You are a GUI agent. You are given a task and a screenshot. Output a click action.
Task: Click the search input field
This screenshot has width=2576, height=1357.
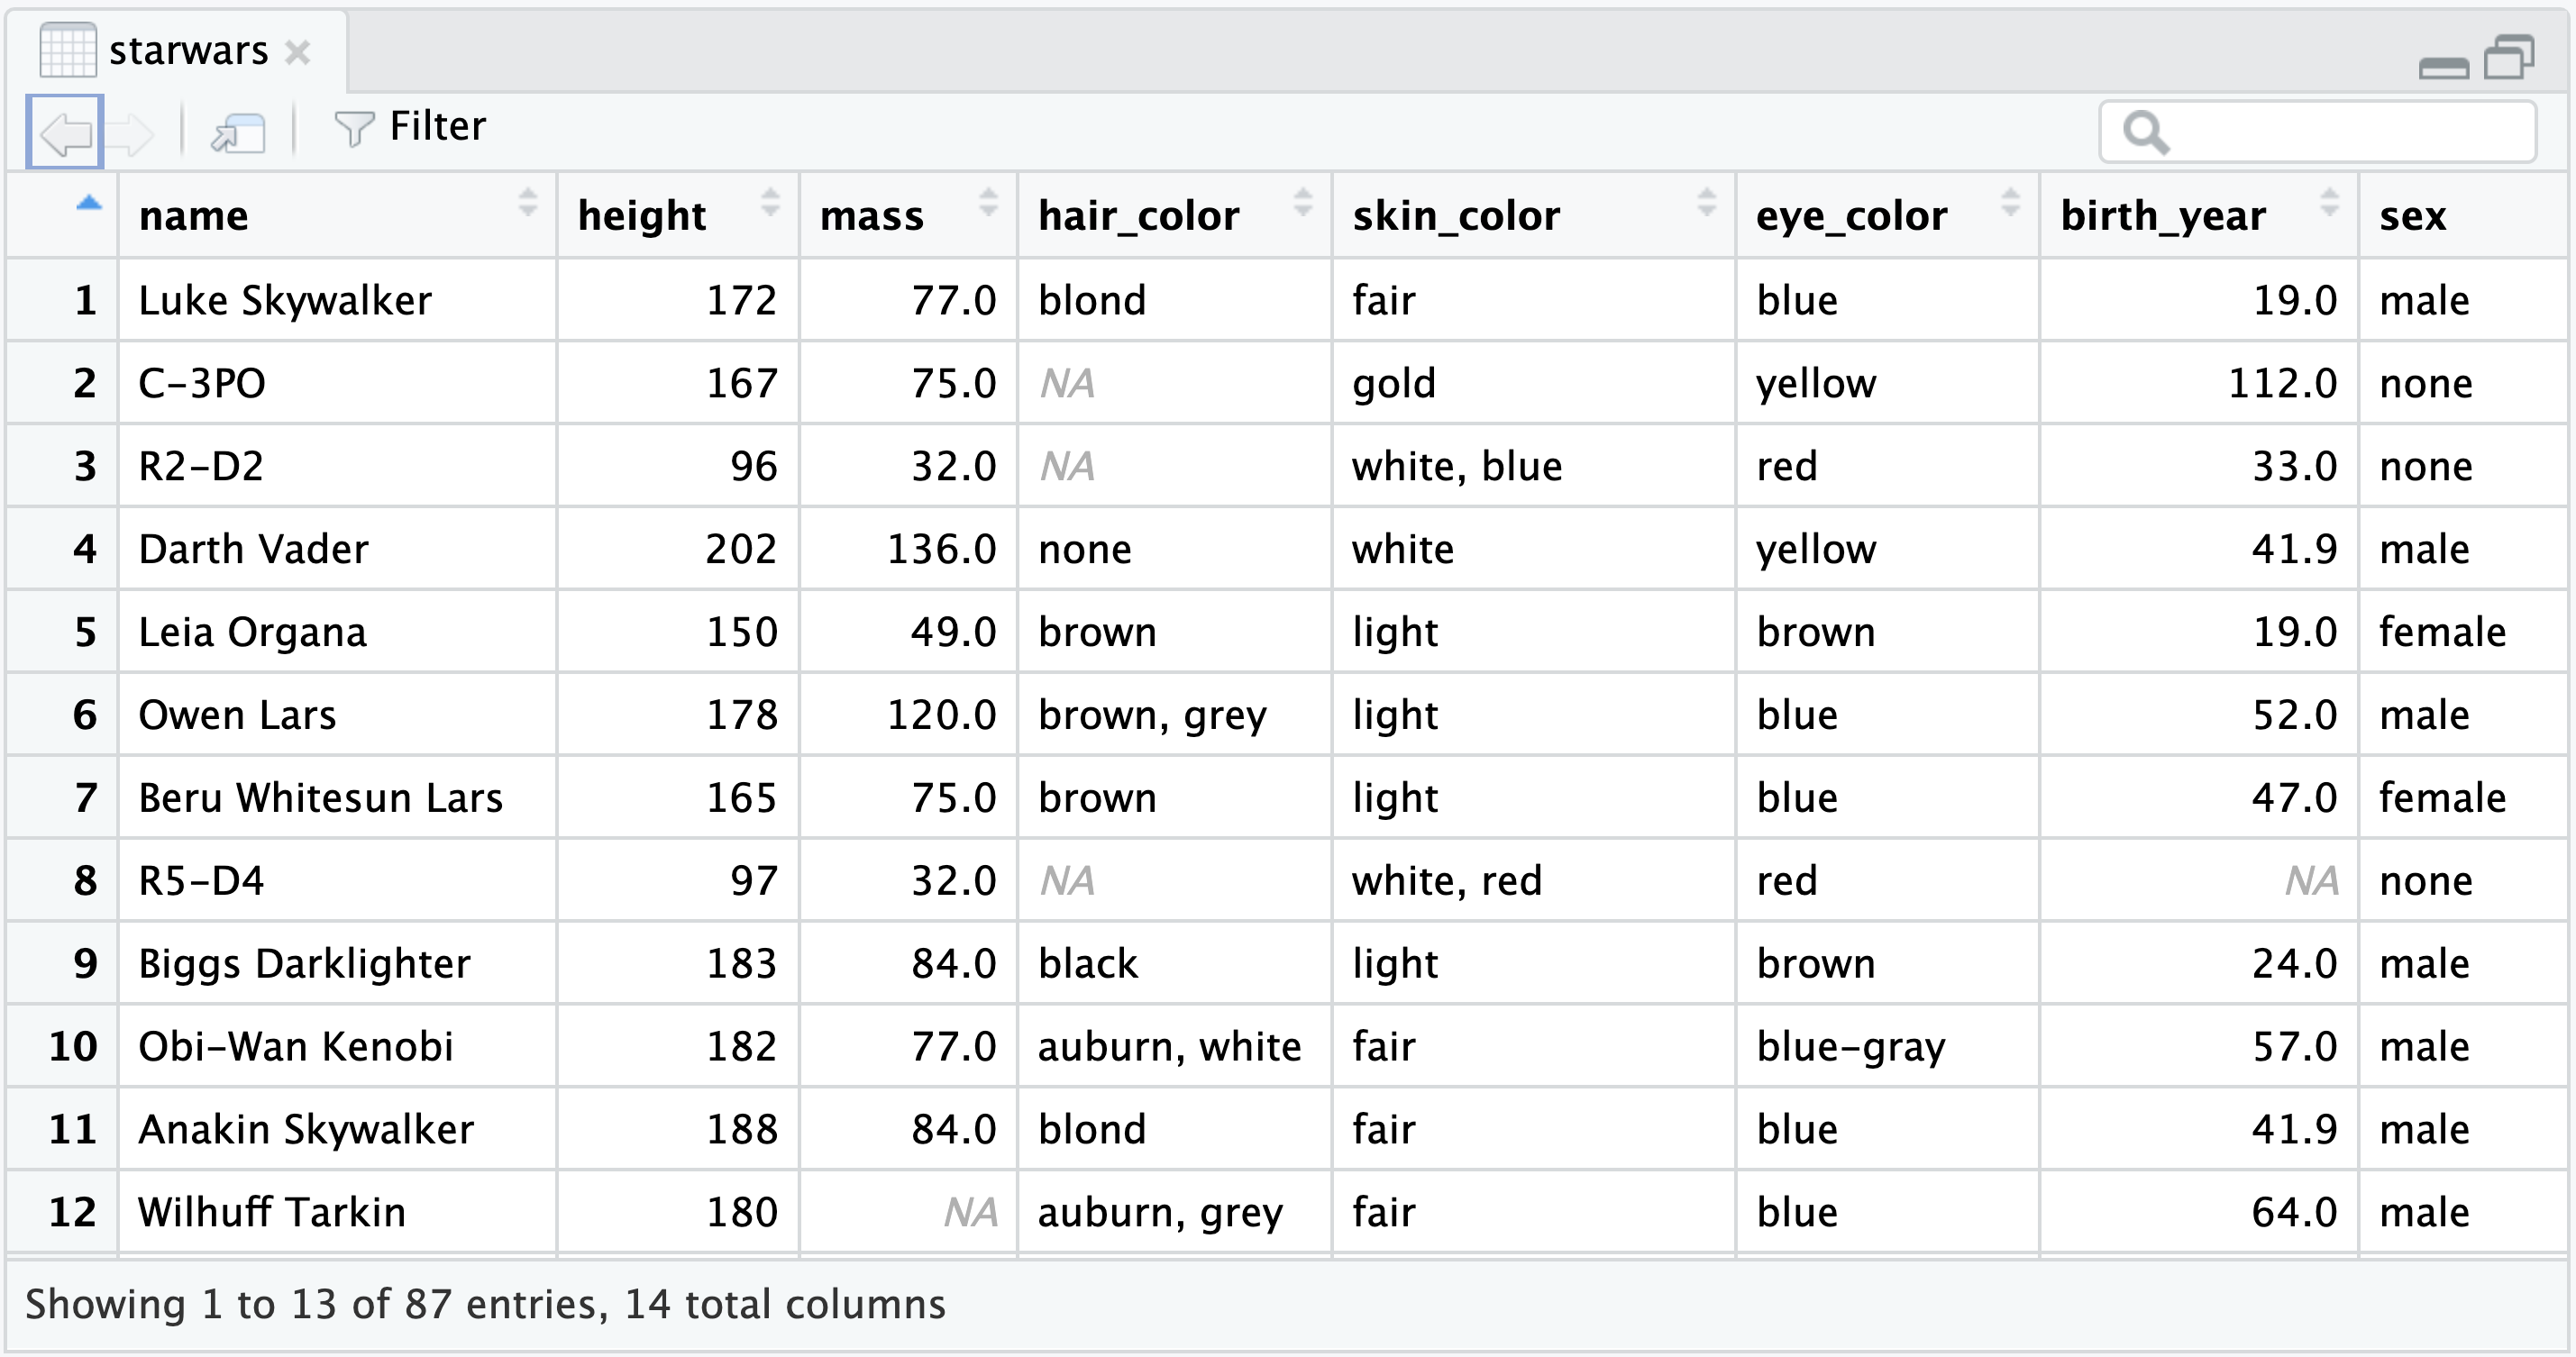[x=2318, y=132]
